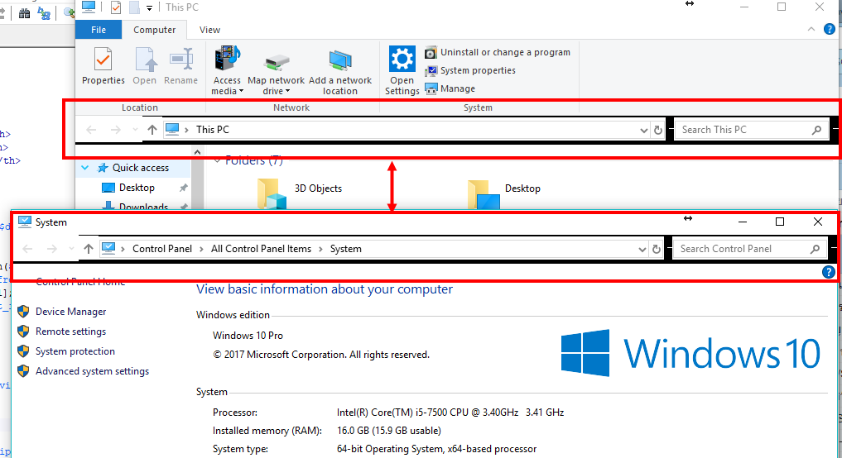Viewport: 842px width, 458px height.
Task: Open the File tab in This PC
Action: [99, 30]
